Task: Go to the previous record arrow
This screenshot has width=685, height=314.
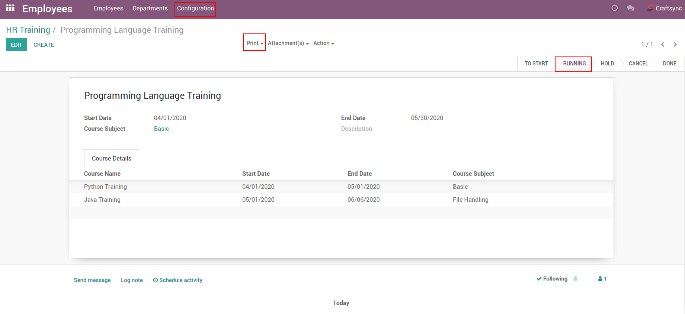Action: (x=663, y=45)
